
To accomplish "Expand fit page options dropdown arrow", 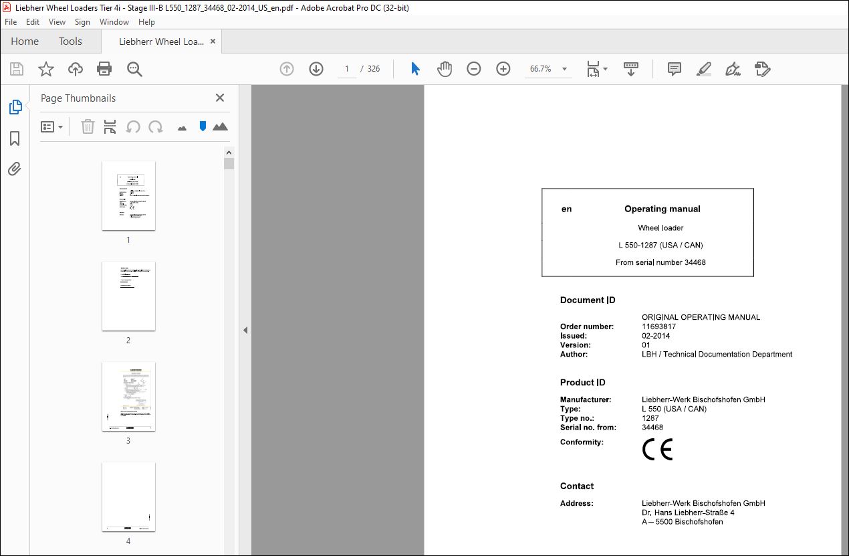I will point(606,69).
